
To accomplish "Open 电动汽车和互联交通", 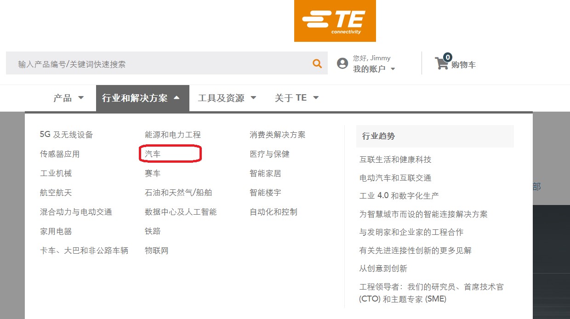I will click(395, 178).
